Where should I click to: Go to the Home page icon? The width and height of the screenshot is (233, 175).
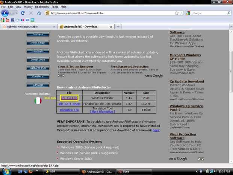point(39,13)
